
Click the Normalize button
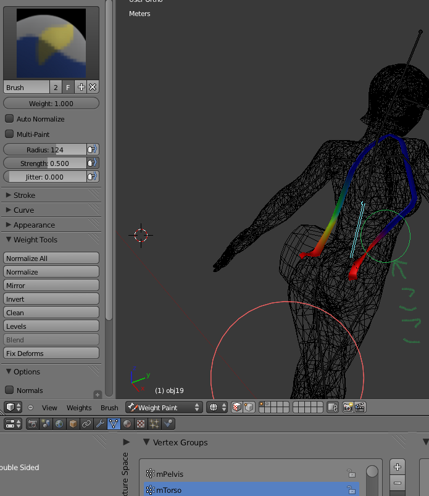pos(51,271)
